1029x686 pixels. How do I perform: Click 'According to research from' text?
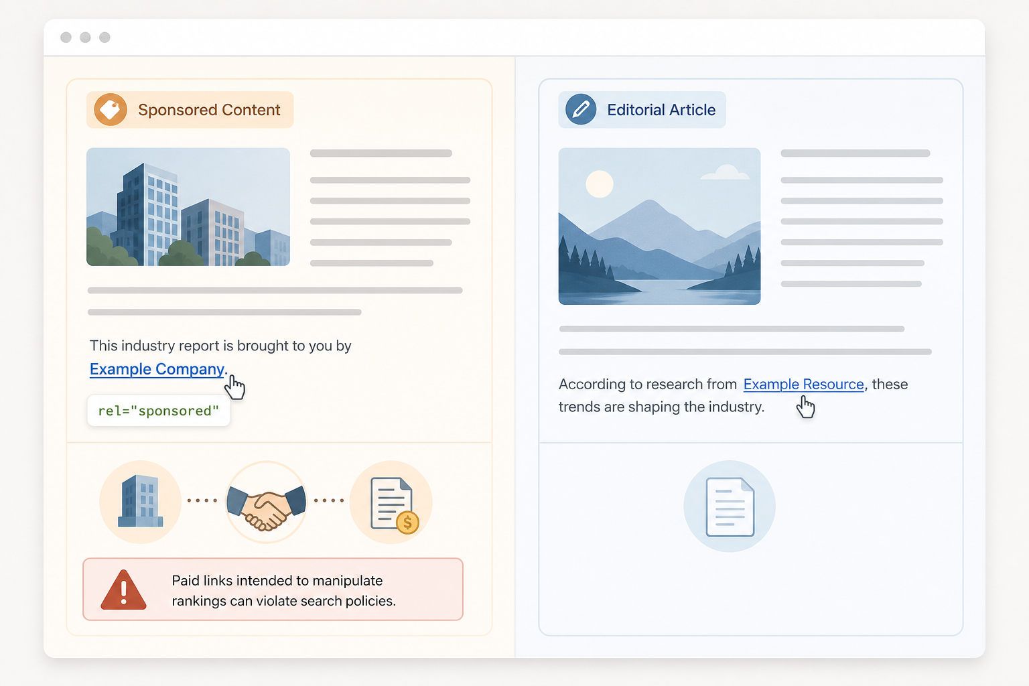[x=648, y=385]
